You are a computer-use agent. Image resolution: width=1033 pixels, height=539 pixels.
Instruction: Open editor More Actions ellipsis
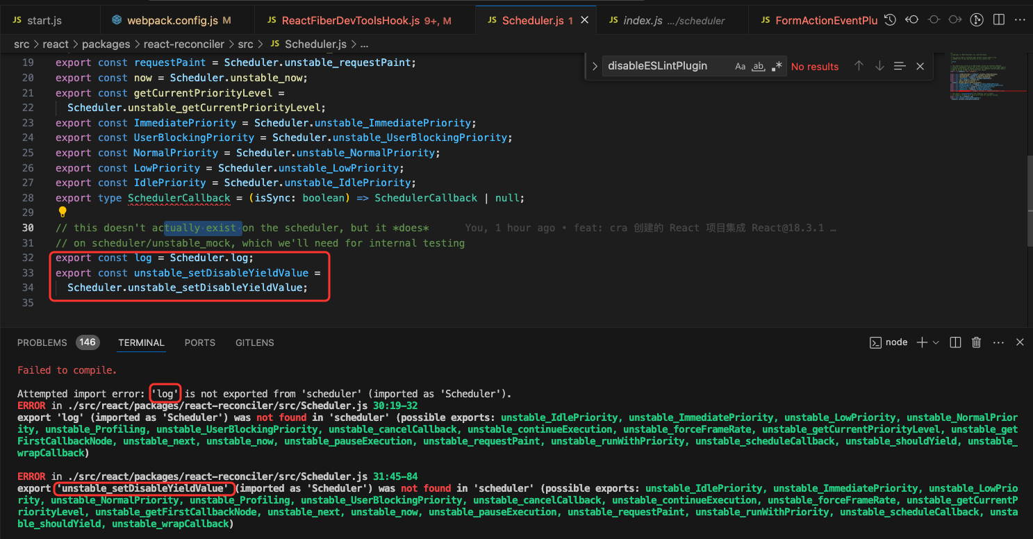tap(1019, 21)
